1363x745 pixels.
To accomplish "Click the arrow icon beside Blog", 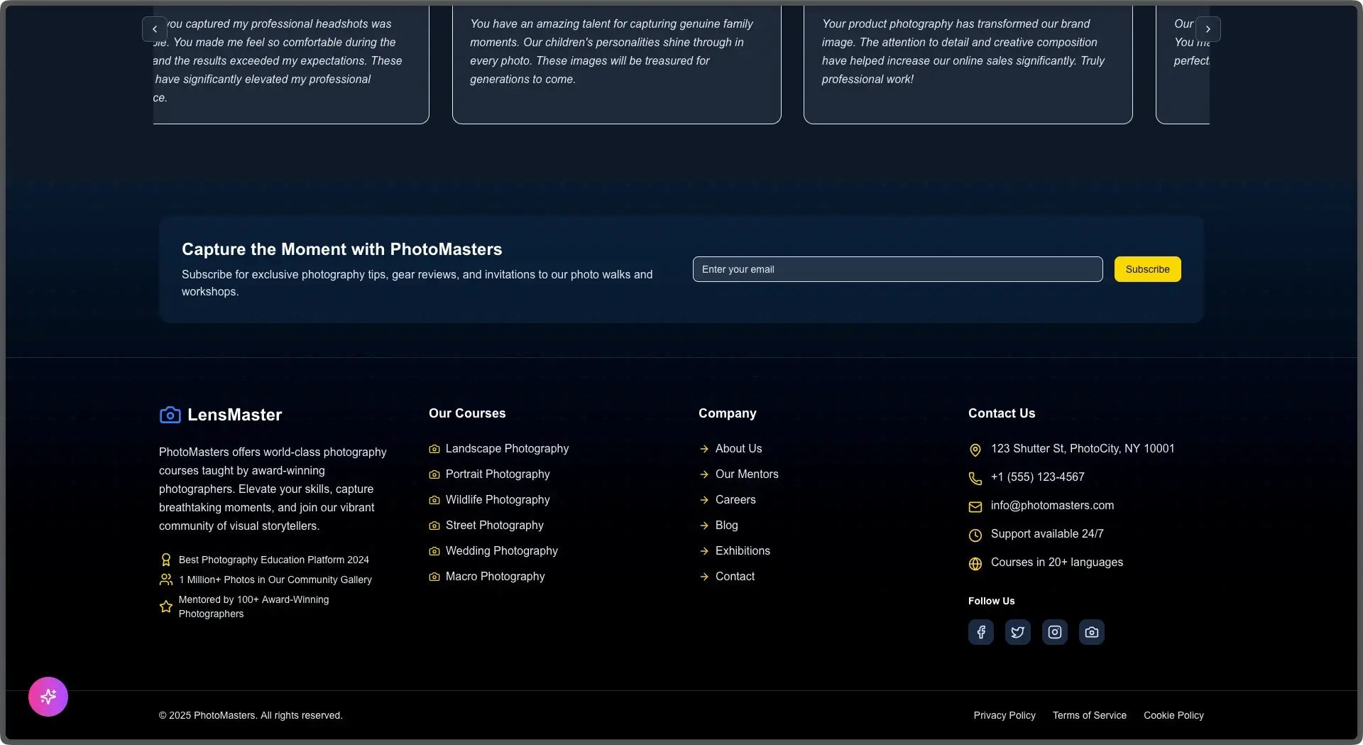I will coord(704,526).
